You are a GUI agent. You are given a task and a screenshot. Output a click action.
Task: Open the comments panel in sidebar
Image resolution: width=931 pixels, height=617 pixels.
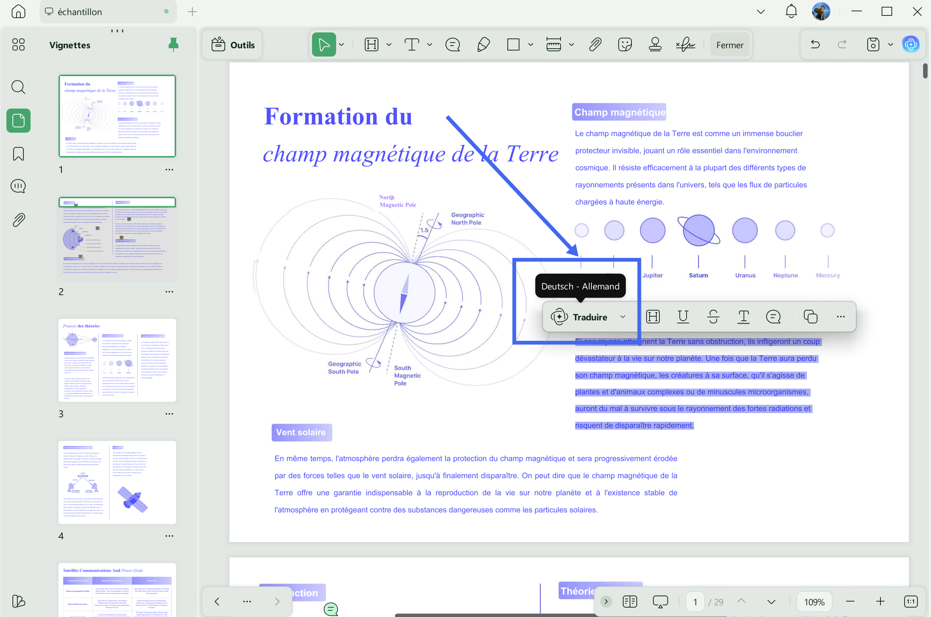[x=18, y=186]
